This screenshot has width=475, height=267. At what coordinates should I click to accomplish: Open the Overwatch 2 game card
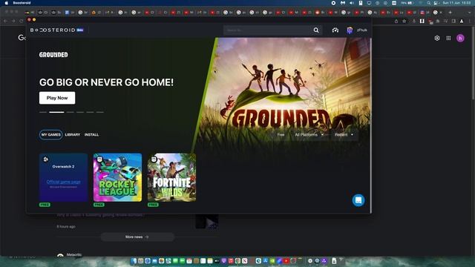point(64,177)
